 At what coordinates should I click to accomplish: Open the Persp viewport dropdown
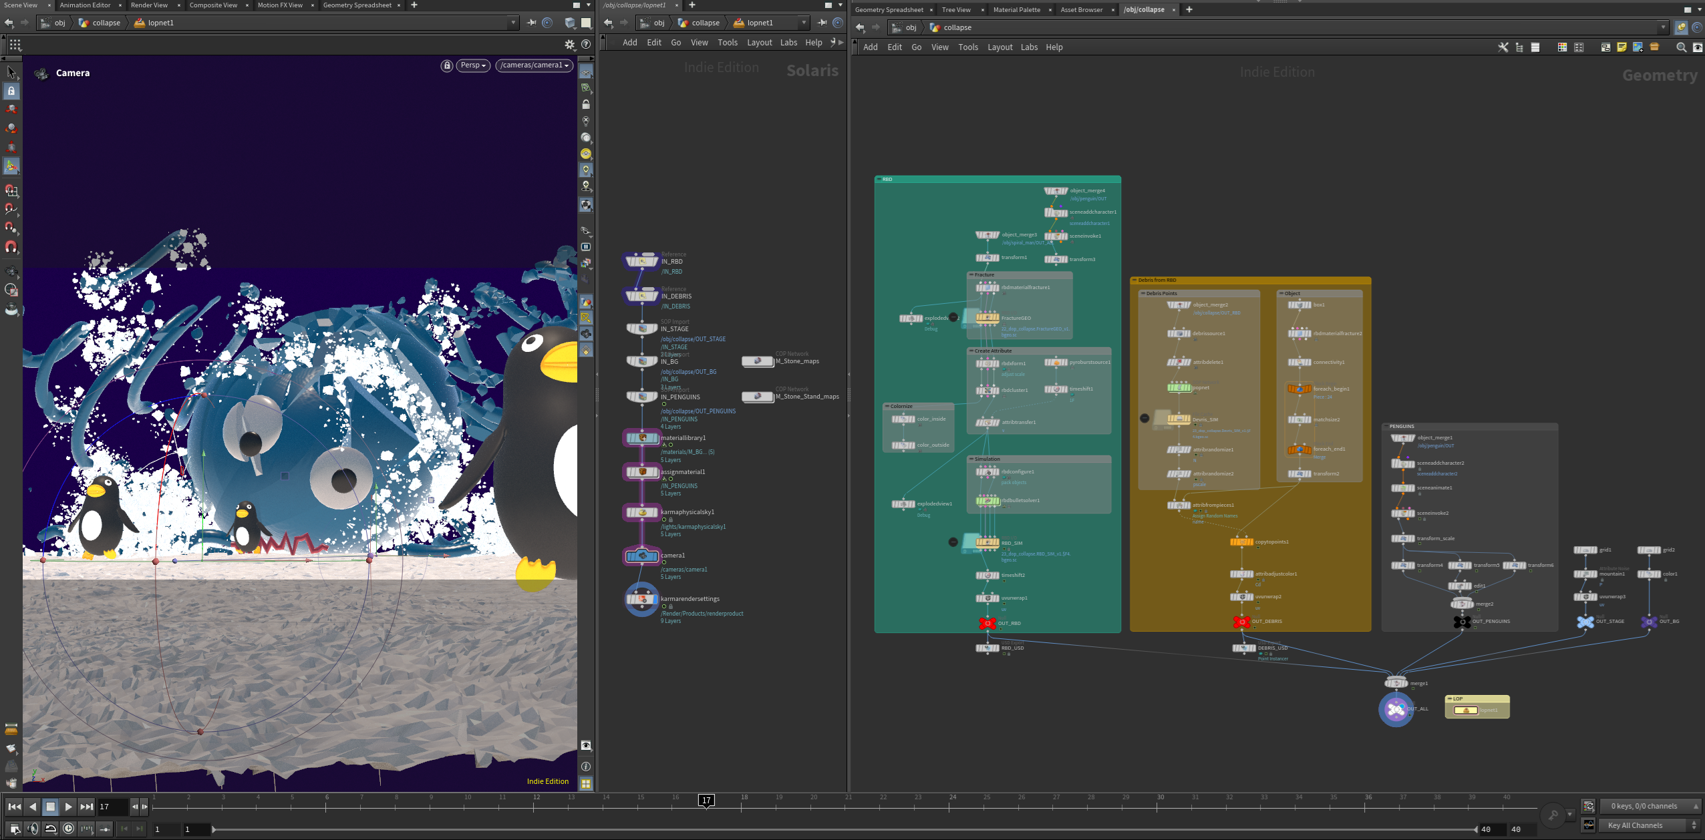pos(473,65)
